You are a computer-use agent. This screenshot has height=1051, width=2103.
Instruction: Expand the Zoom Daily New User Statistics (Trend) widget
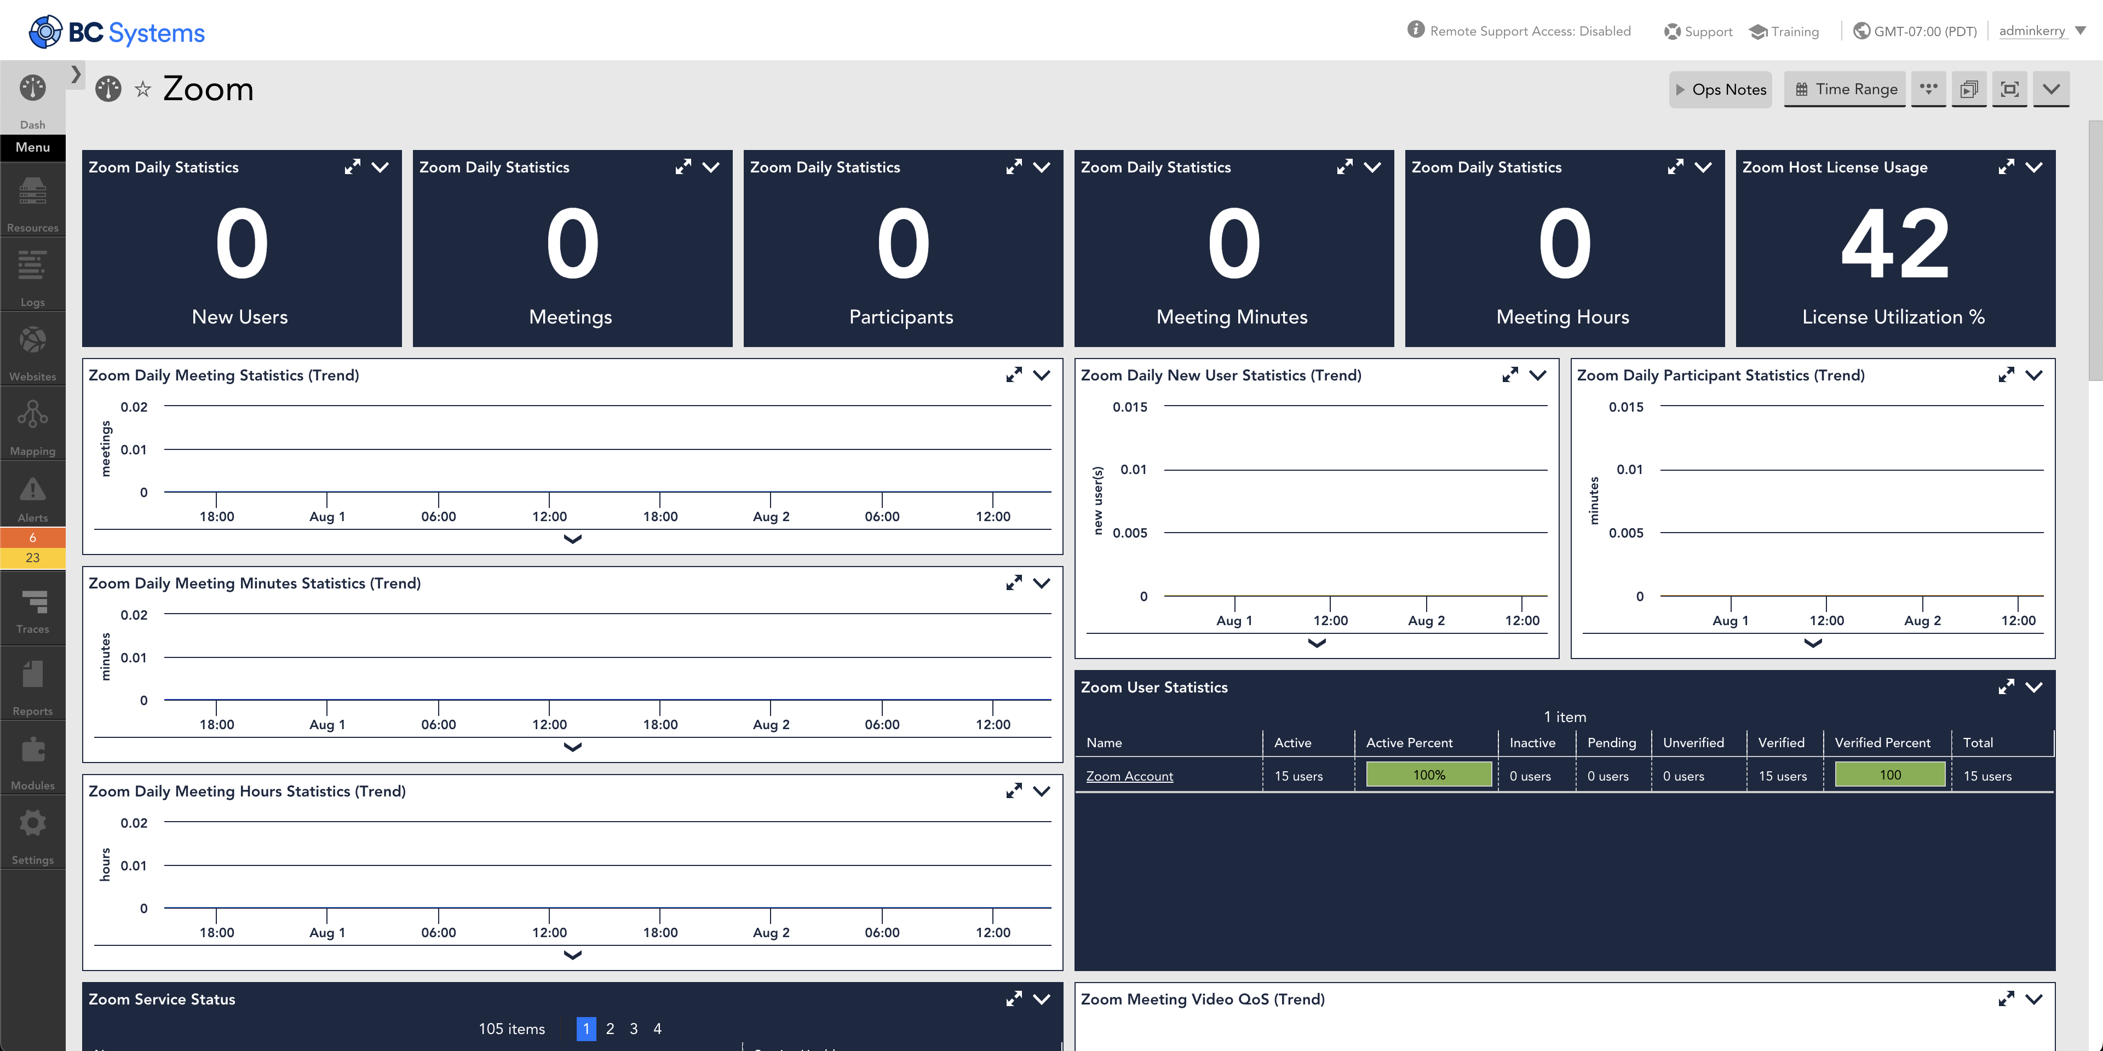1509,374
